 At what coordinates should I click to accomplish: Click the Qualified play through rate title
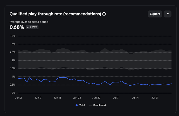point(55,14)
